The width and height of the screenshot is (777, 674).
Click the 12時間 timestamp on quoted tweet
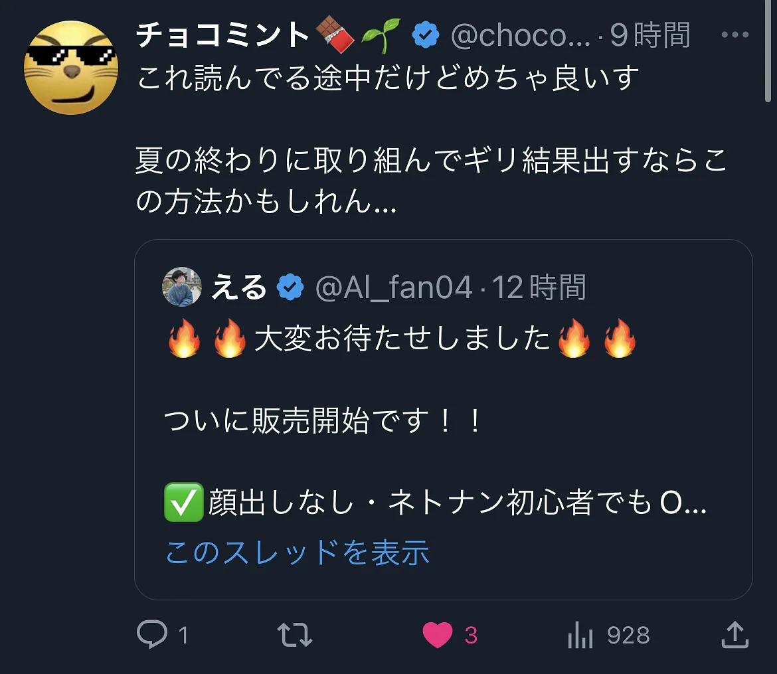539,287
